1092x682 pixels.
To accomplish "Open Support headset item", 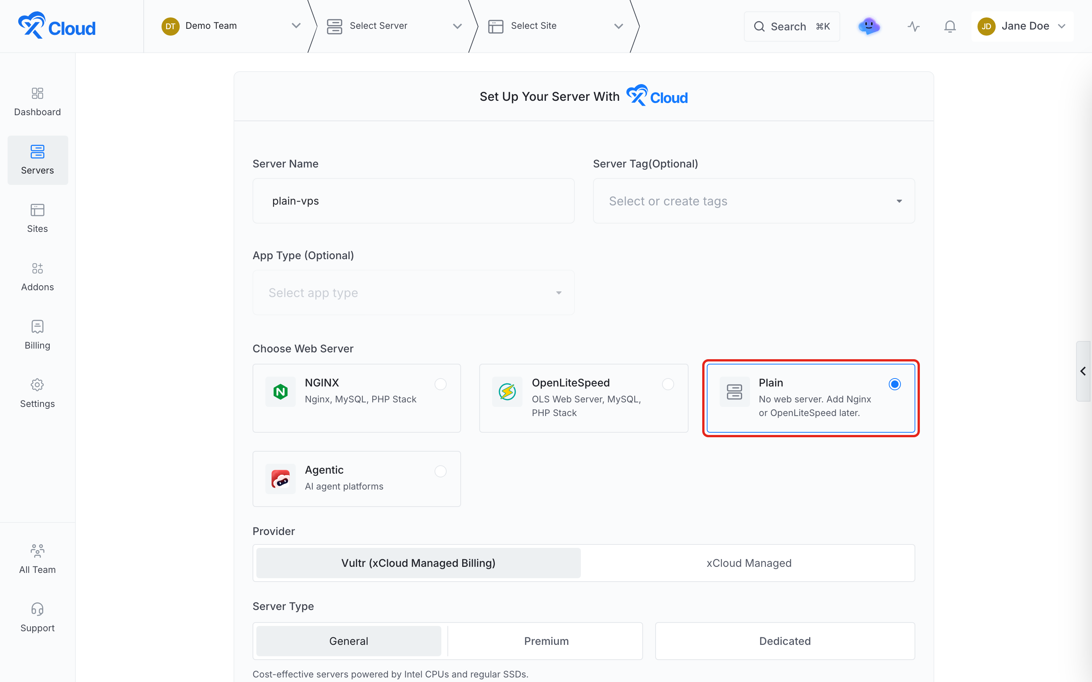I will point(38,618).
